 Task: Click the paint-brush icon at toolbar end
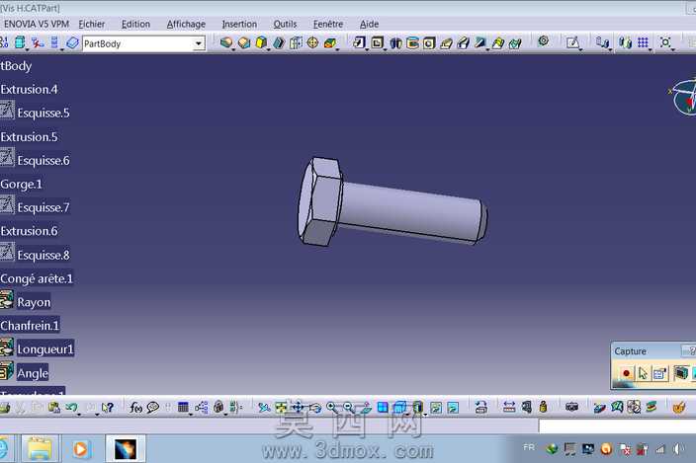click(678, 407)
